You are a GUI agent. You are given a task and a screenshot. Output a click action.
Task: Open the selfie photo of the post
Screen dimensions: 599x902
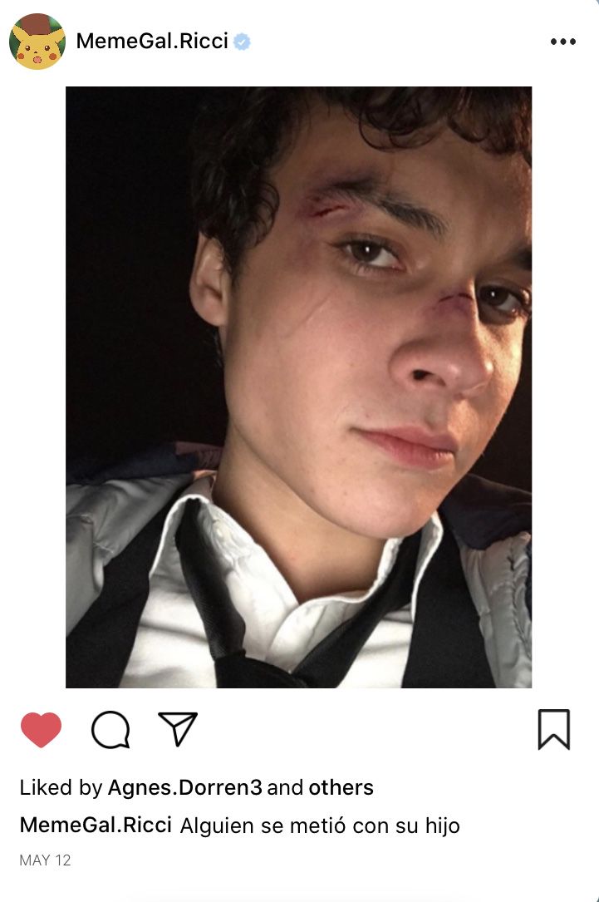(x=298, y=387)
